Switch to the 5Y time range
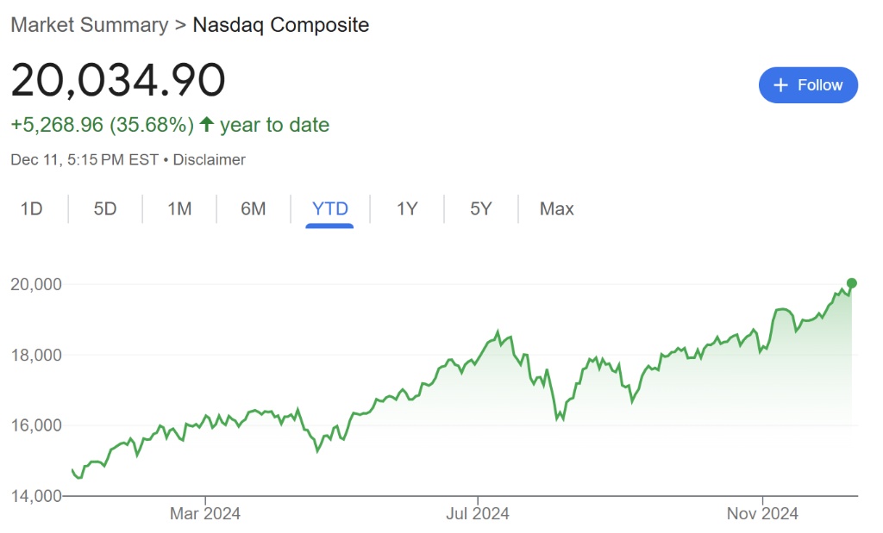This screenshot has height=533, width=883. pos(481,208)
